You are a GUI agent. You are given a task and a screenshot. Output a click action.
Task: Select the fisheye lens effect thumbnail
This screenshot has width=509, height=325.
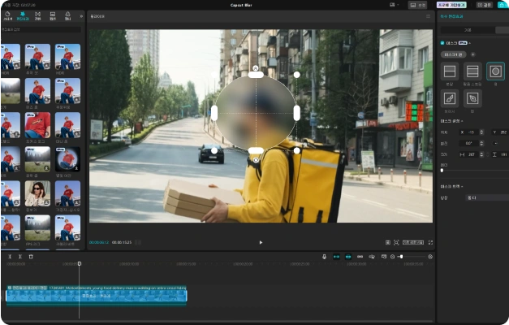pyautogui.click(x=67, y=159)
